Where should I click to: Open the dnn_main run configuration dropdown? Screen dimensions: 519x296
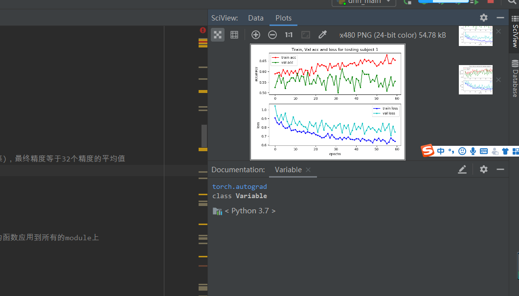tap(363, 2)
